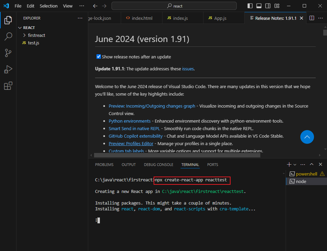Open the issues link in Update 1.91.1

click(x=188, y=69)
